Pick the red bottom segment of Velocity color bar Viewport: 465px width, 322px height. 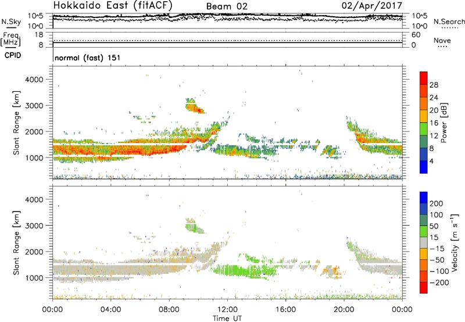(424, 288)
